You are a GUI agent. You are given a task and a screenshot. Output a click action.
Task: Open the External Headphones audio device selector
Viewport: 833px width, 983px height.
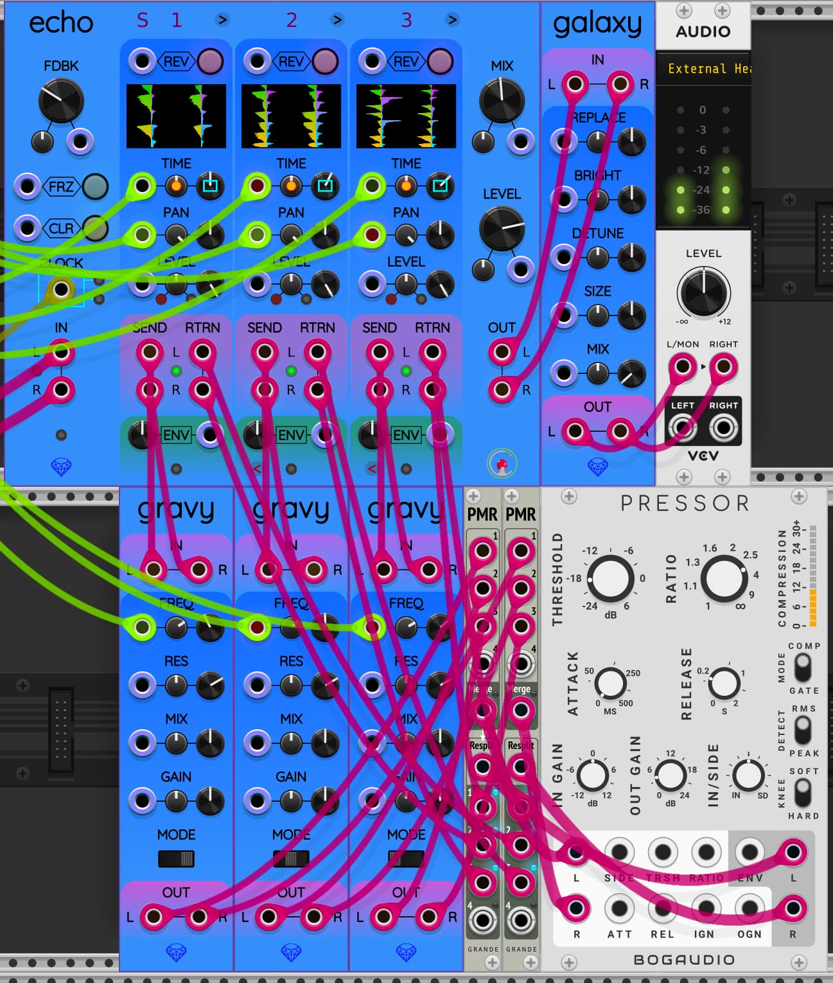pyautogui.click(x=703, y=69)
